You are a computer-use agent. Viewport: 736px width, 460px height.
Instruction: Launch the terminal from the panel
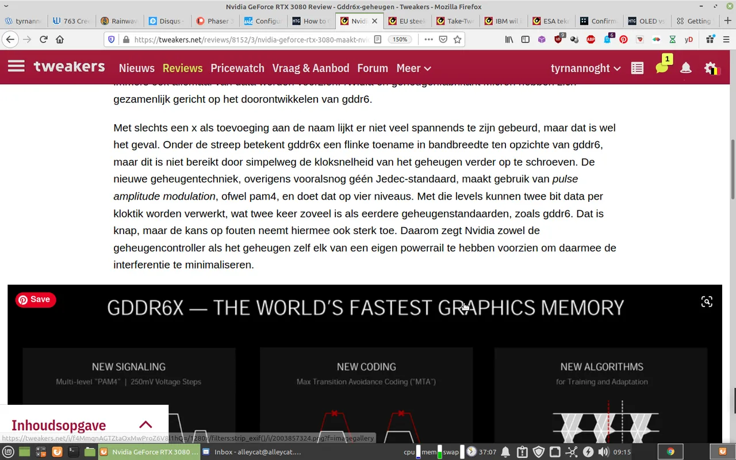pyautogui.click(x=73, y=452)
